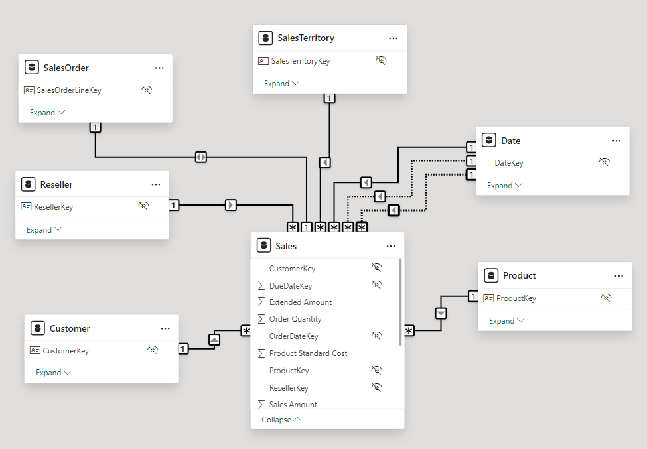Toggle the hidden-eye icon on ResellerKey in Sales

coord(377,387)
